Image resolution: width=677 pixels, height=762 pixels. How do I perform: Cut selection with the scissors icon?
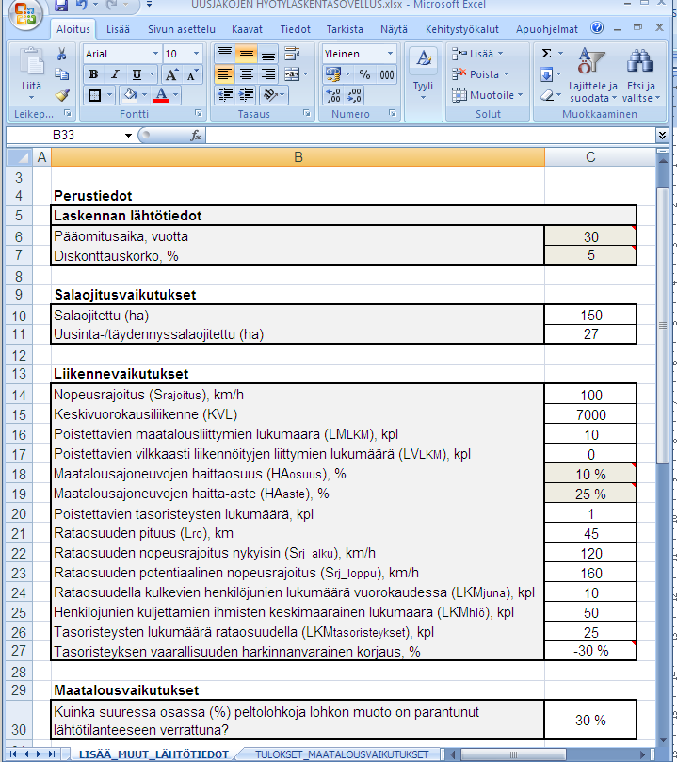62,54
